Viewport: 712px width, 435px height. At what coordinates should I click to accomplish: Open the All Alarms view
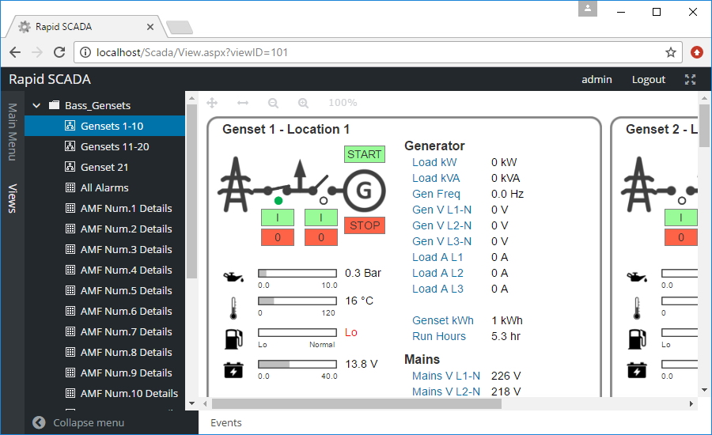[x=104, y=187]
